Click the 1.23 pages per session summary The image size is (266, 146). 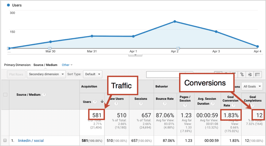coord(186,115)
